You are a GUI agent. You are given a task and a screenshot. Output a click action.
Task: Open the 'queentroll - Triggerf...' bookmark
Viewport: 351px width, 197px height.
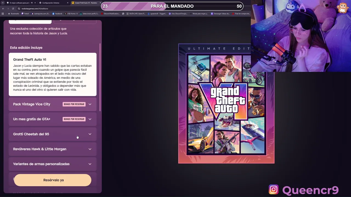pyautogui.click(x=157, y=14)
